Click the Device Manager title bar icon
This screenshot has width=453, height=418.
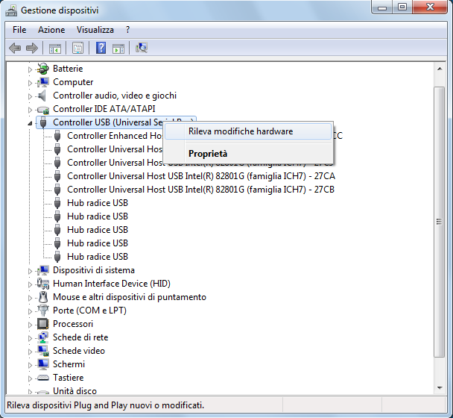click(12, 10)
